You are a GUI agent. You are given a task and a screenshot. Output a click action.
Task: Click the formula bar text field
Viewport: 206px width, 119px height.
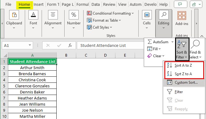[x=110, y=45]
